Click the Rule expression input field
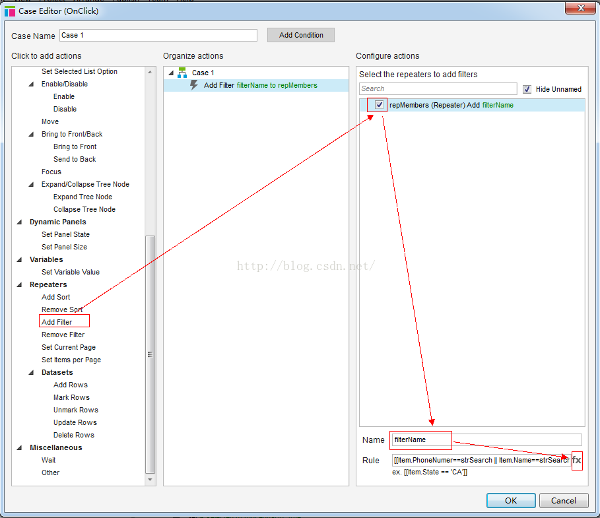Screen dimensions: 600x518 point(481,460)
